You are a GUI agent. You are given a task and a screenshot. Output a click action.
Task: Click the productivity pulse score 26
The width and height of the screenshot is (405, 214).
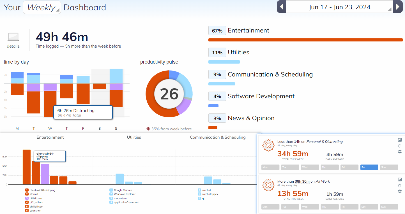(x=169, y=94)
